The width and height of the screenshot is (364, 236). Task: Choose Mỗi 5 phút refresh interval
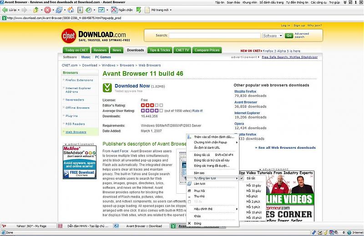253,206
